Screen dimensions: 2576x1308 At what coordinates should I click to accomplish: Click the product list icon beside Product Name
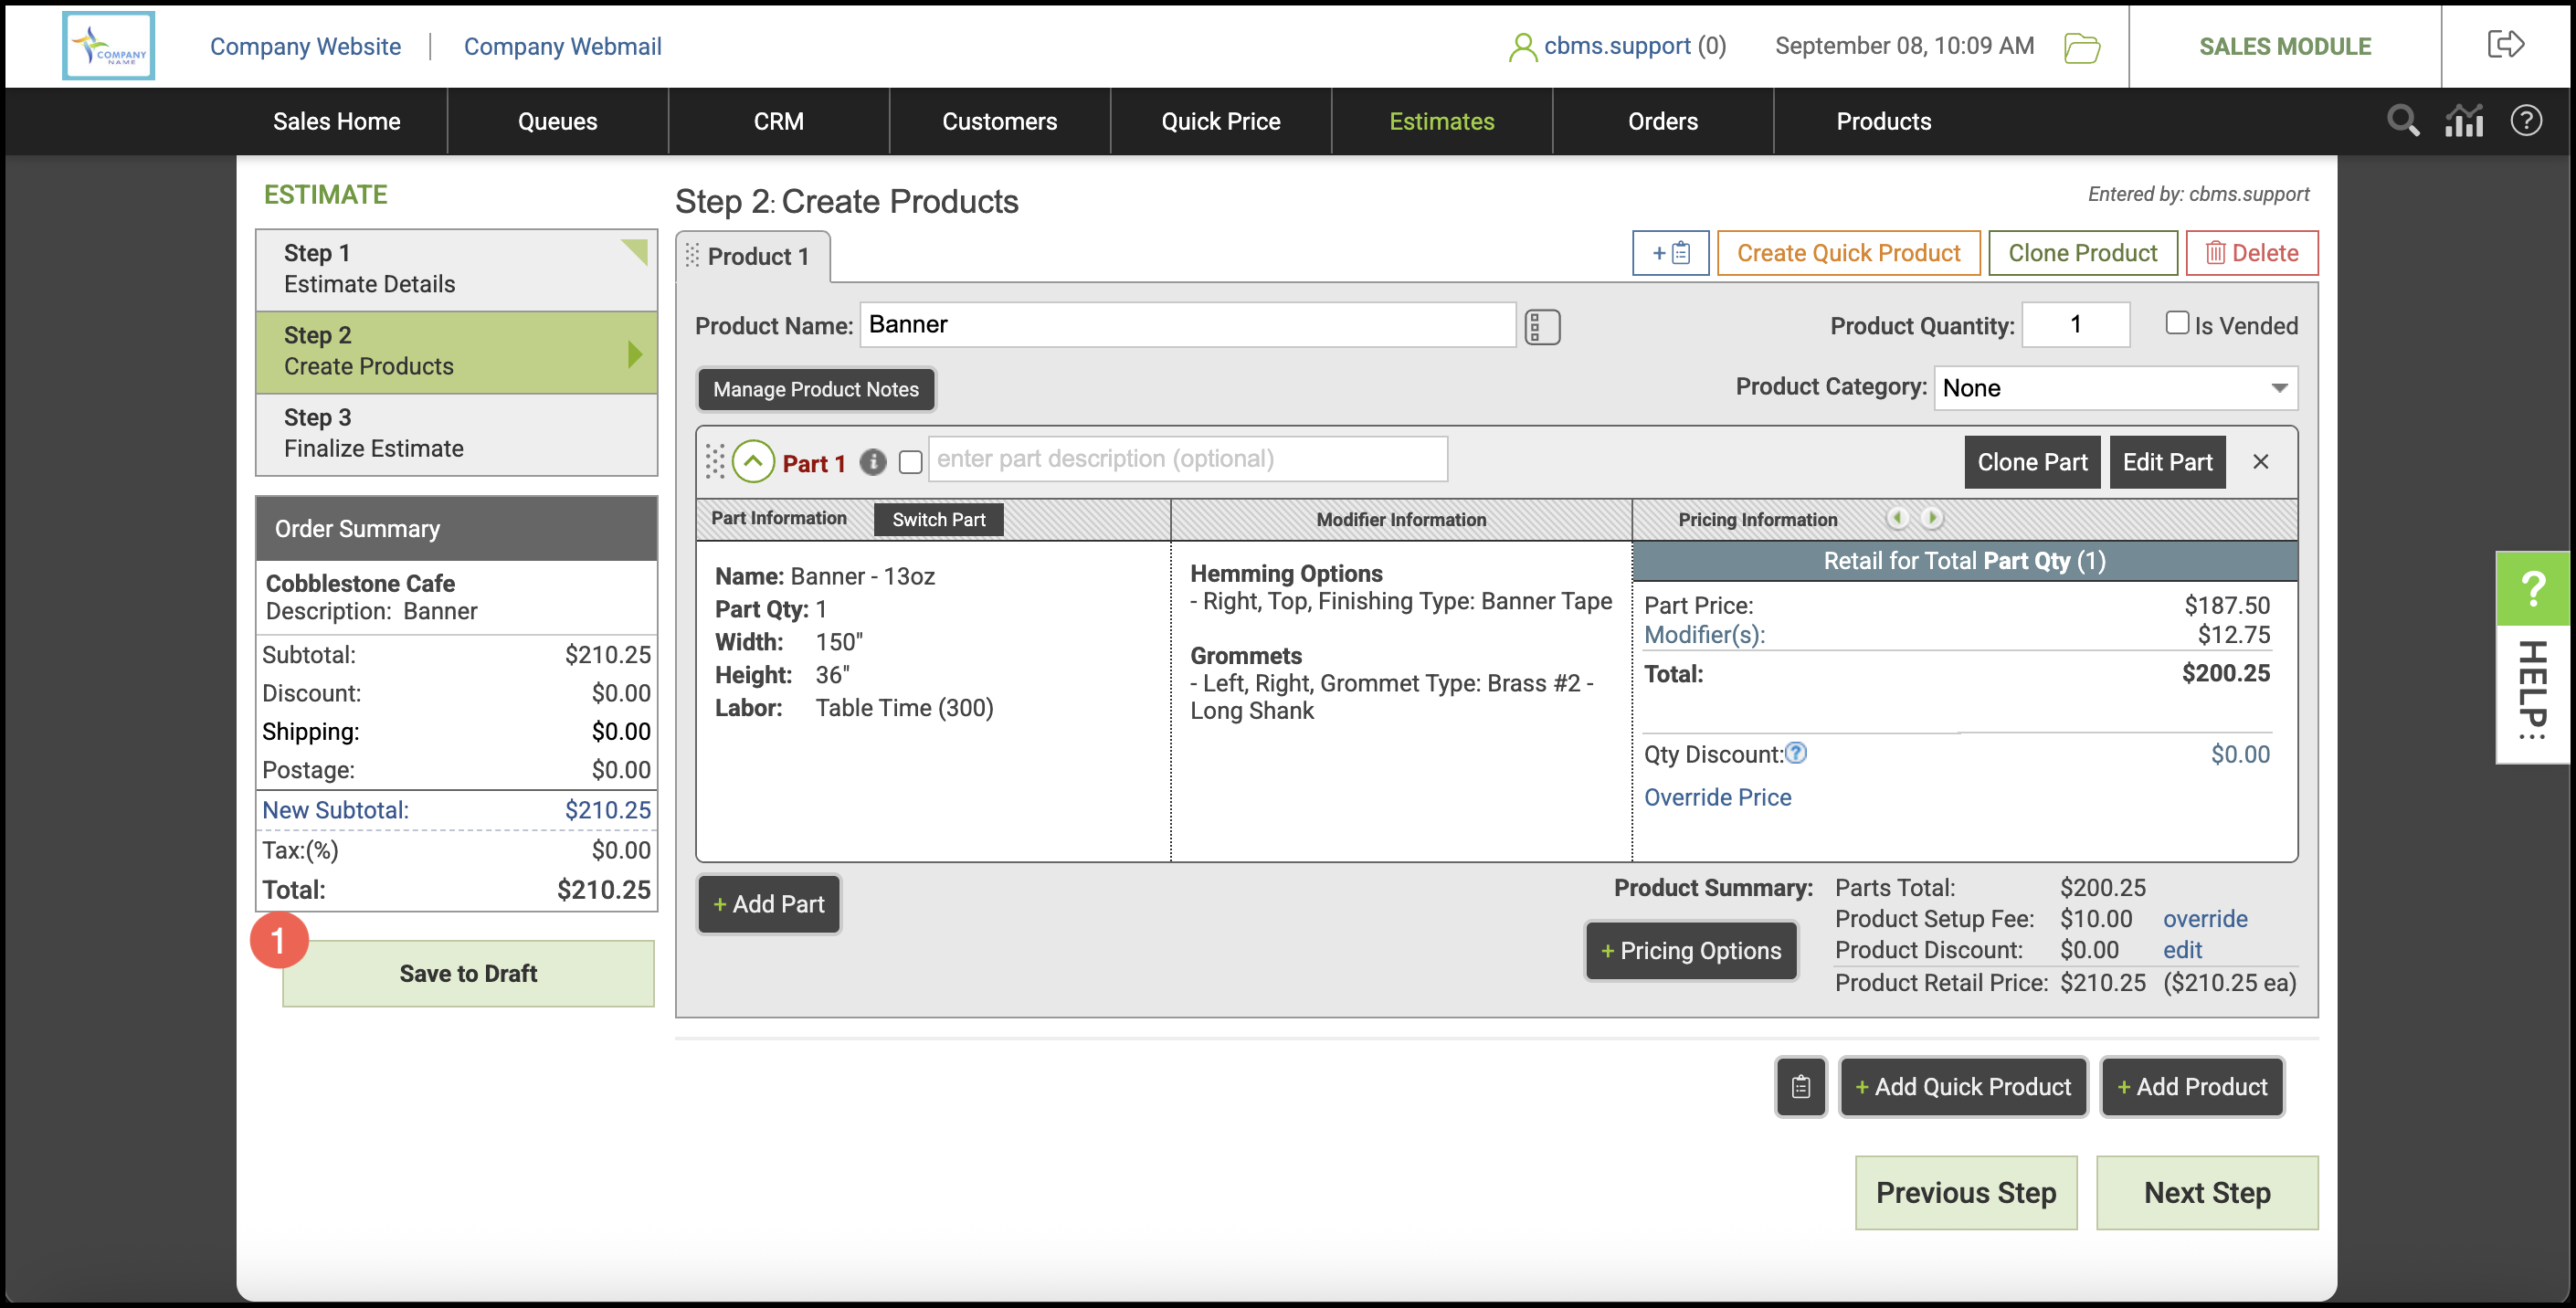(x=1541, y=326)
